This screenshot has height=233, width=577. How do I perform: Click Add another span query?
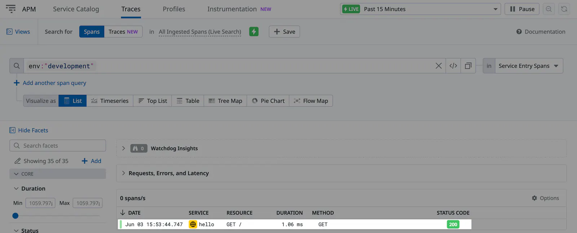click(50, 83)
